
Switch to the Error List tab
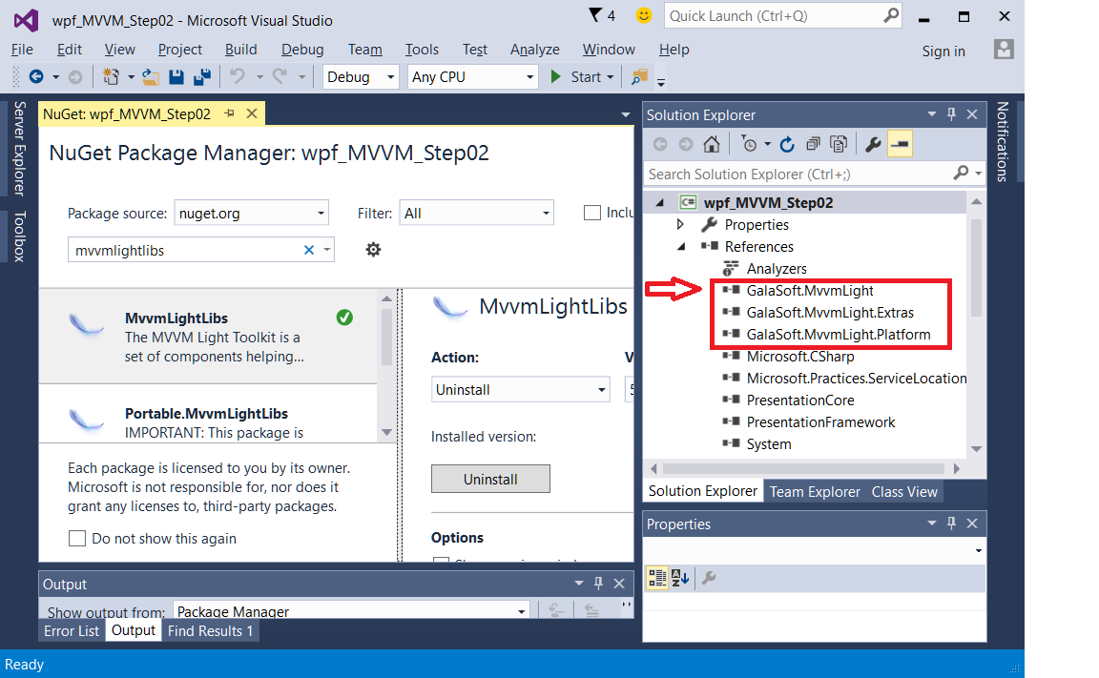click(x=72, y=630)
